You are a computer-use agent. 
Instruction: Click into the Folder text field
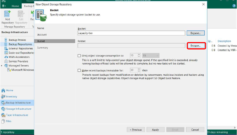[131, 46]
